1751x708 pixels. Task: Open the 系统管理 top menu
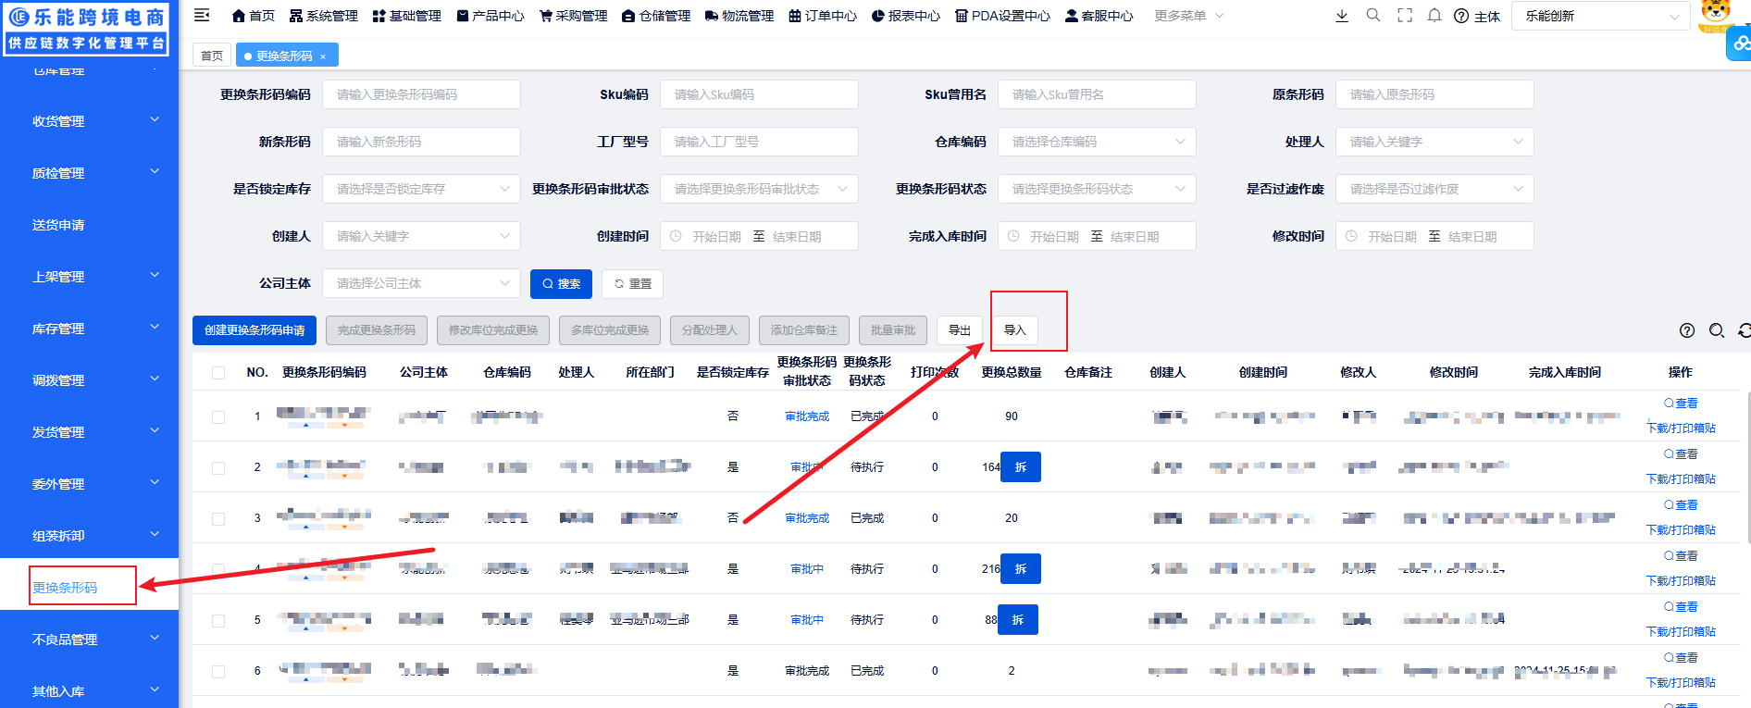[323, 16]
